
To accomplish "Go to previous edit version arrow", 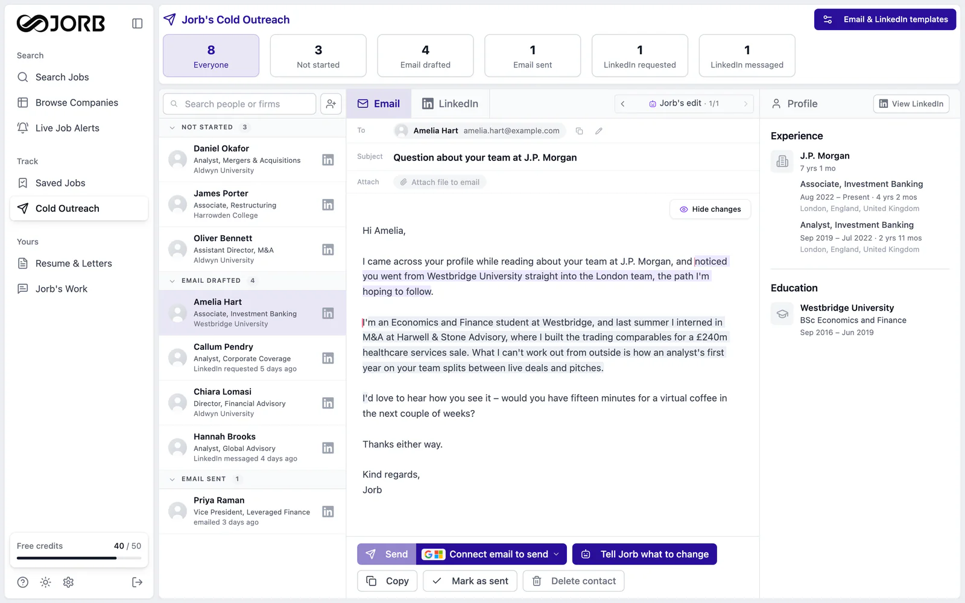I will pos(623,104).
